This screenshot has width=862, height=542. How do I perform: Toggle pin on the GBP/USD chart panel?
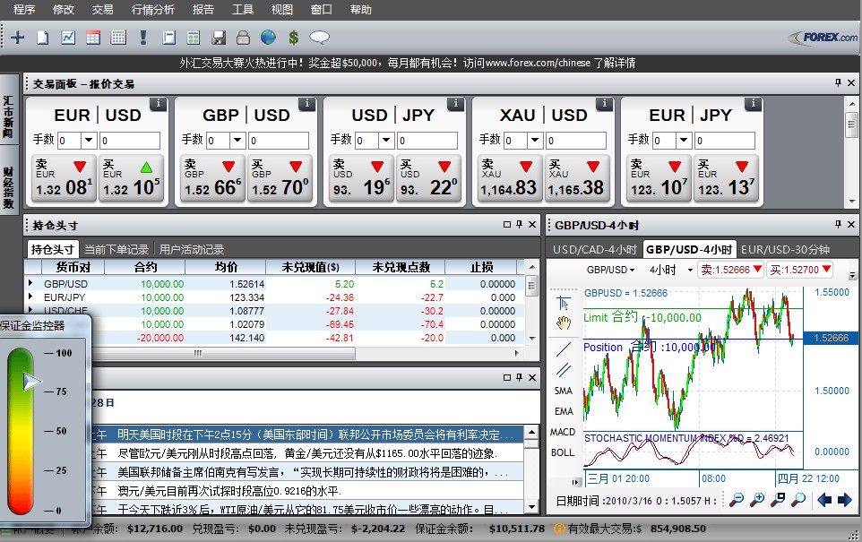pos(838,224)
